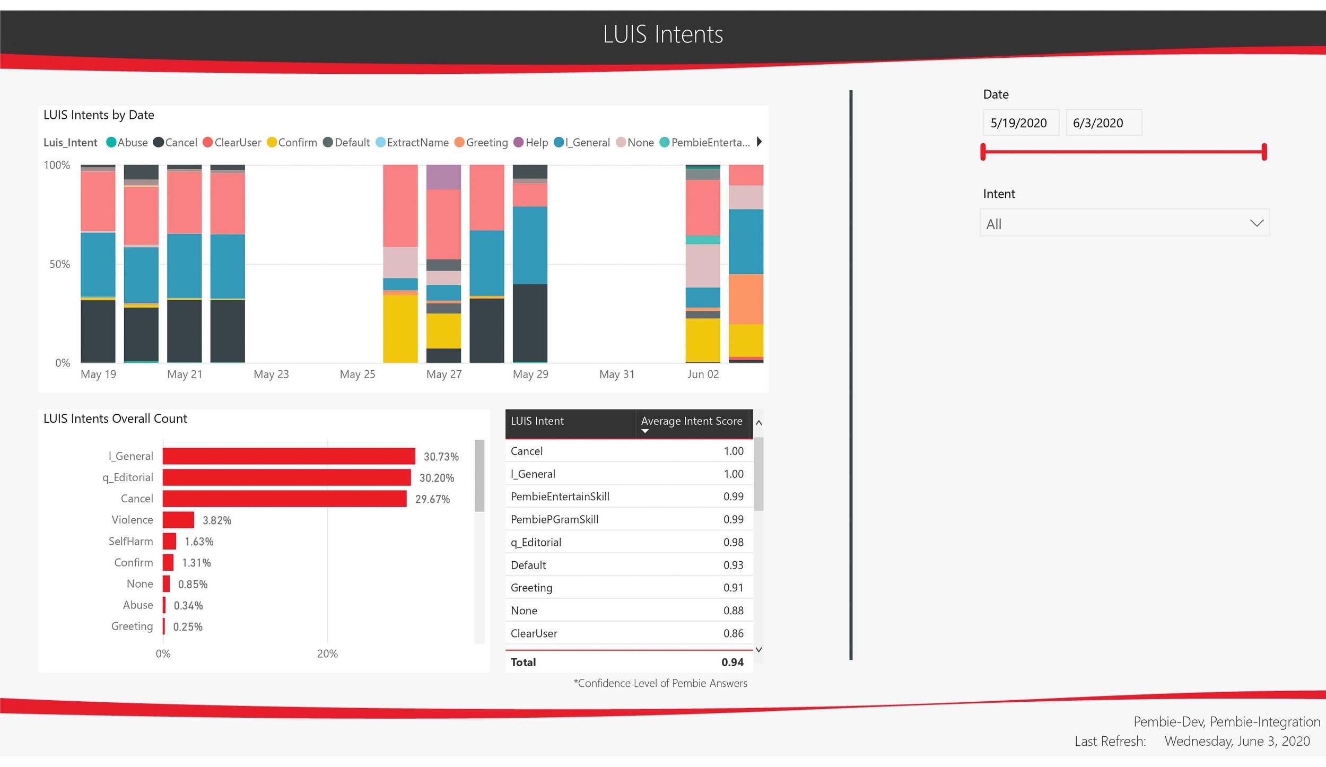1326x767 pixels.
Task: Select the l_General bar at 30.73%
Action: 289,456
